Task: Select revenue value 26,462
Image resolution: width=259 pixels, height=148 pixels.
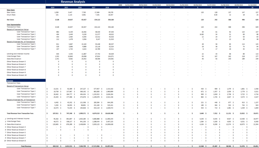Action: [56, 94]
